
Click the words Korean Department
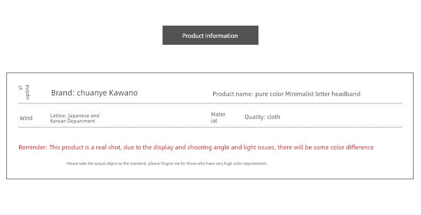point(72,121)
